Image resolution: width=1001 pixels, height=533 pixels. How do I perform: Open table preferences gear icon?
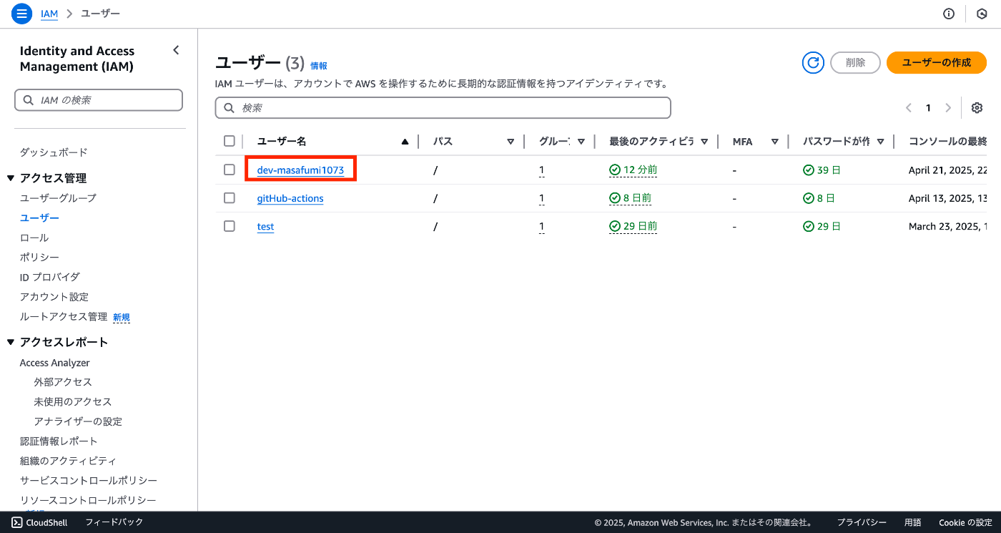[x=977, y=108]
